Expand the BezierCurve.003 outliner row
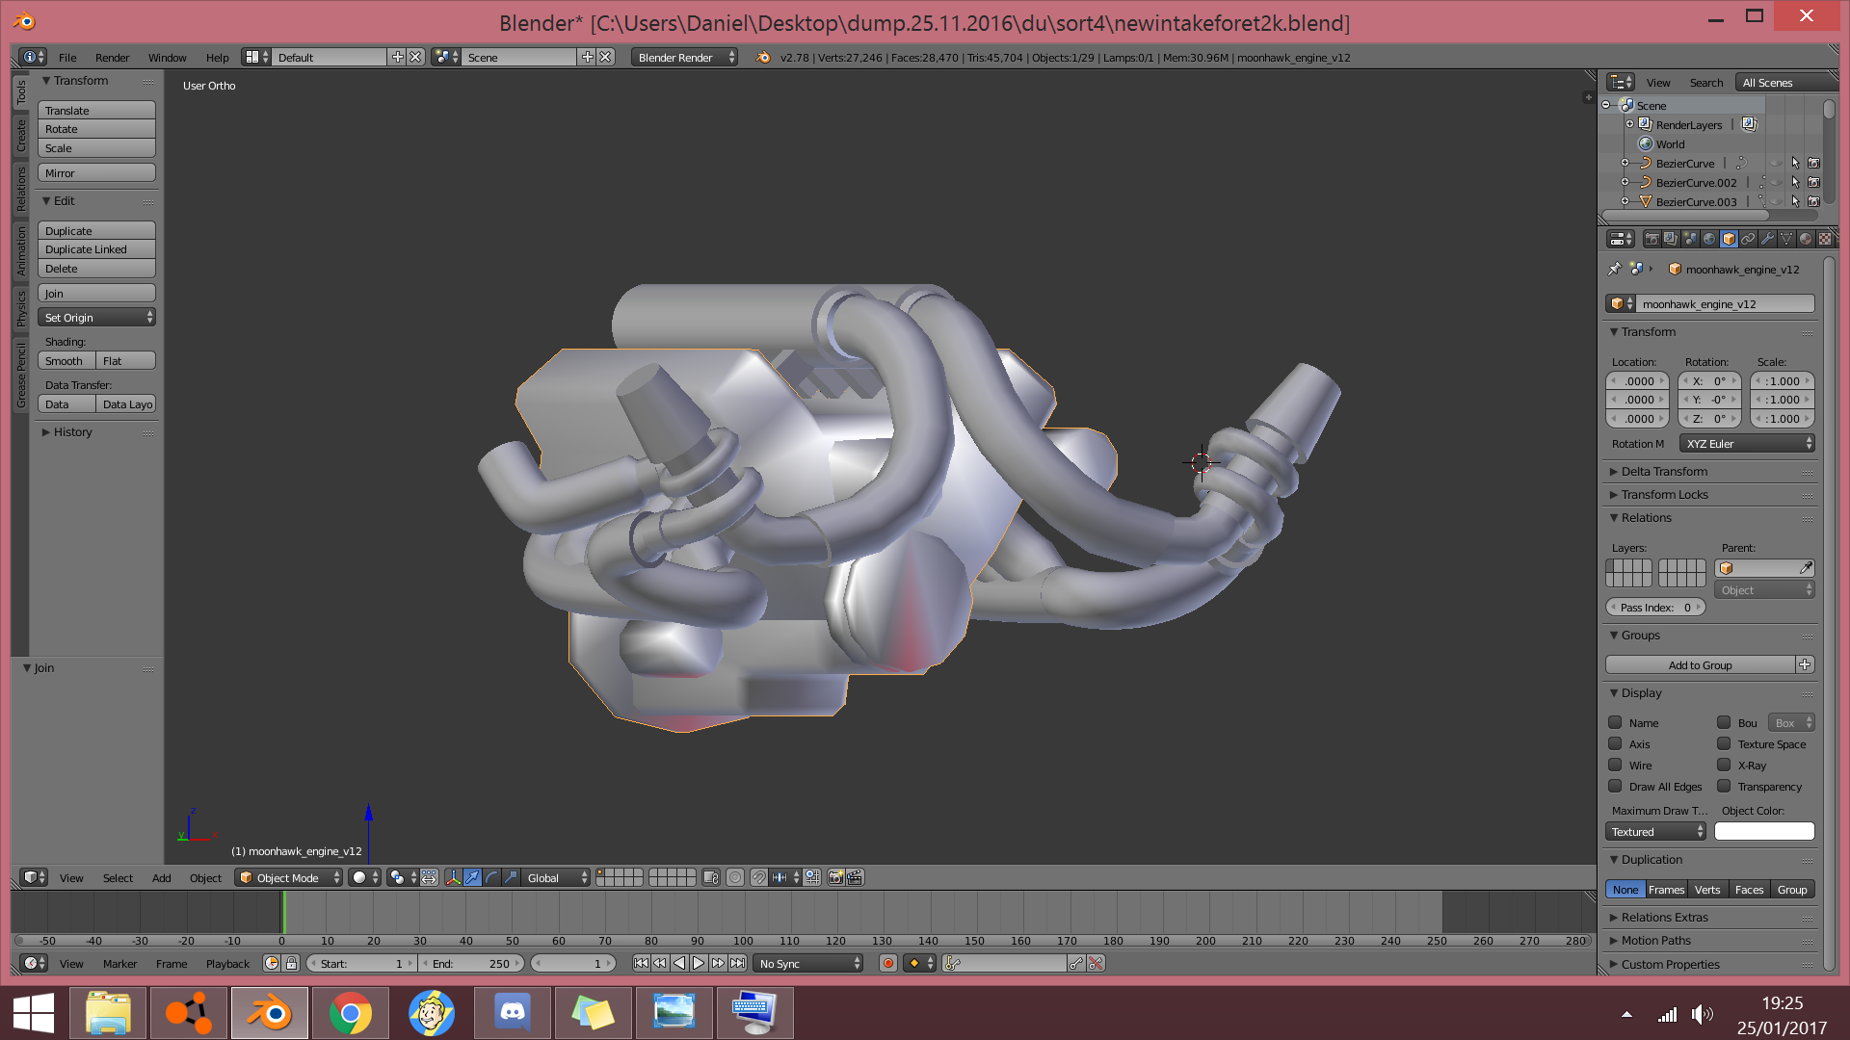The width and height of the screenshot is (1850, 1040). tap(1625, 201)
